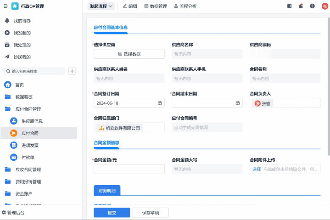The height and width of the screenshot is (220, 330).
Task: Click calendar icon in 合同结束日期 field
Action: tap(238, 103)
